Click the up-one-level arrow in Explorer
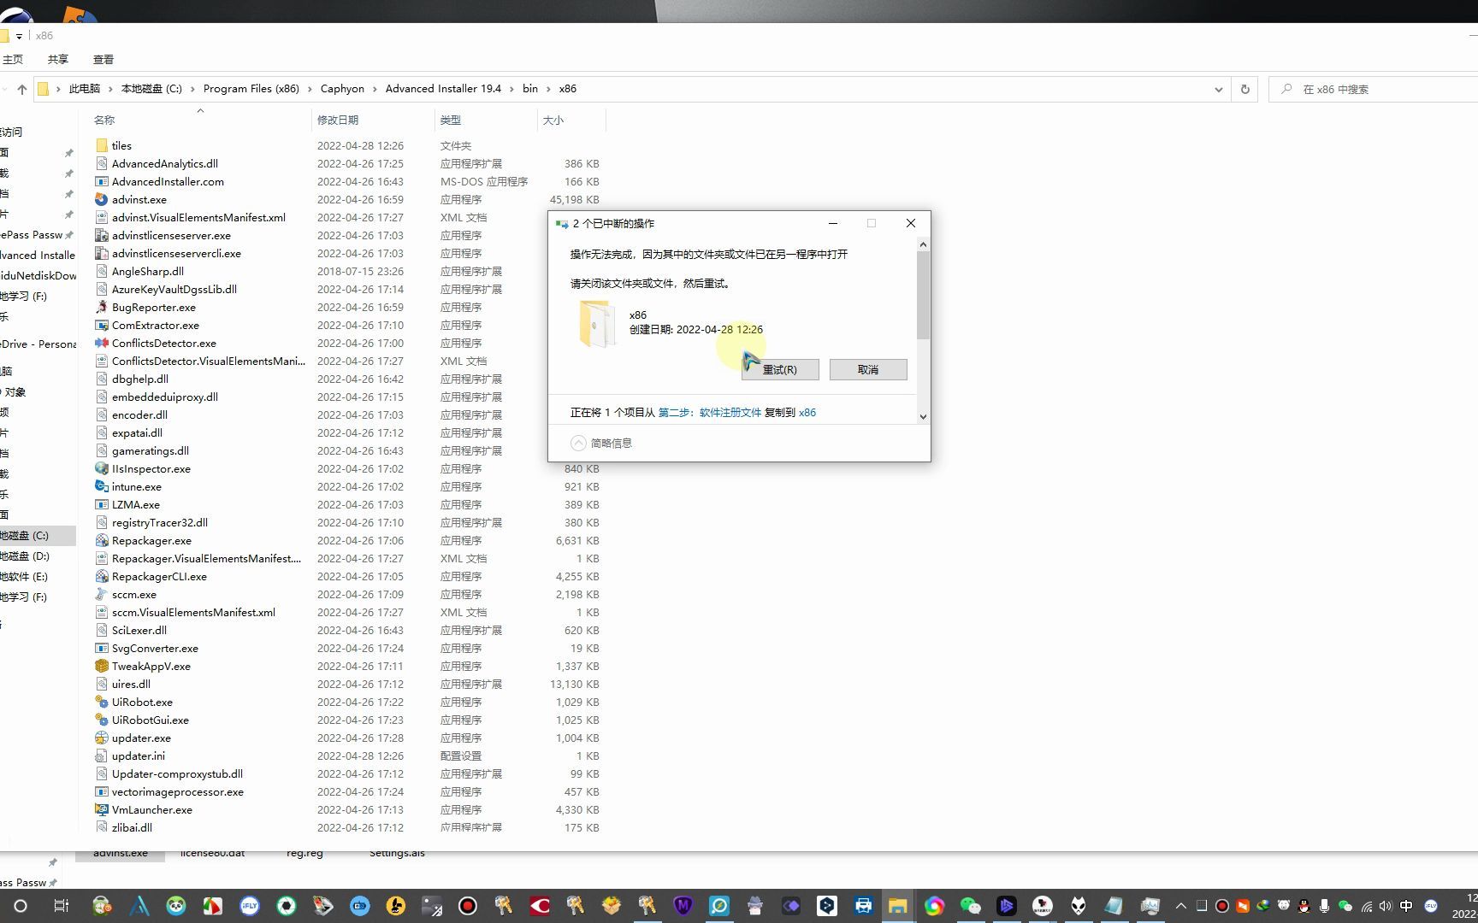The height and width of the screenshot is (923, 1478). point(22,89)
